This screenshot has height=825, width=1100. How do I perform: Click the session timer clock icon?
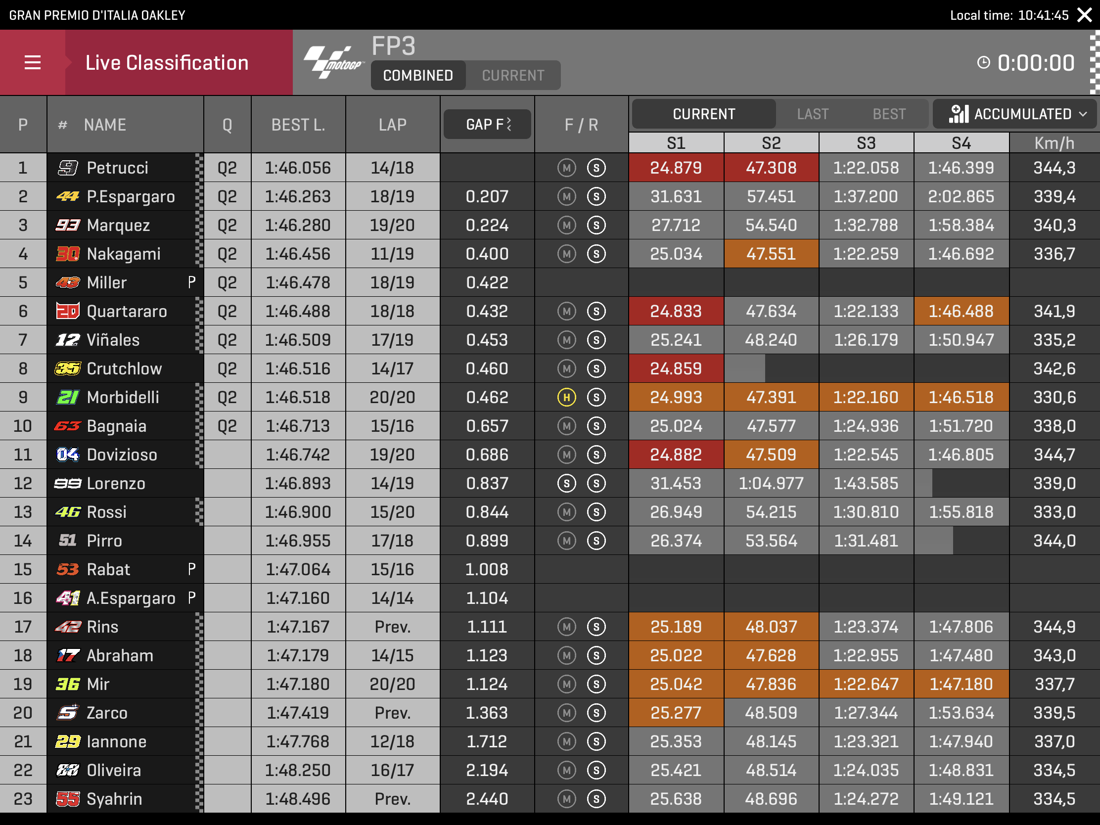pyautogui.click(x=983, y=63)
